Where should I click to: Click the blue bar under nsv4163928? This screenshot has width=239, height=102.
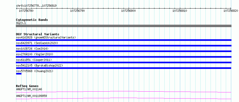(124, 40)
